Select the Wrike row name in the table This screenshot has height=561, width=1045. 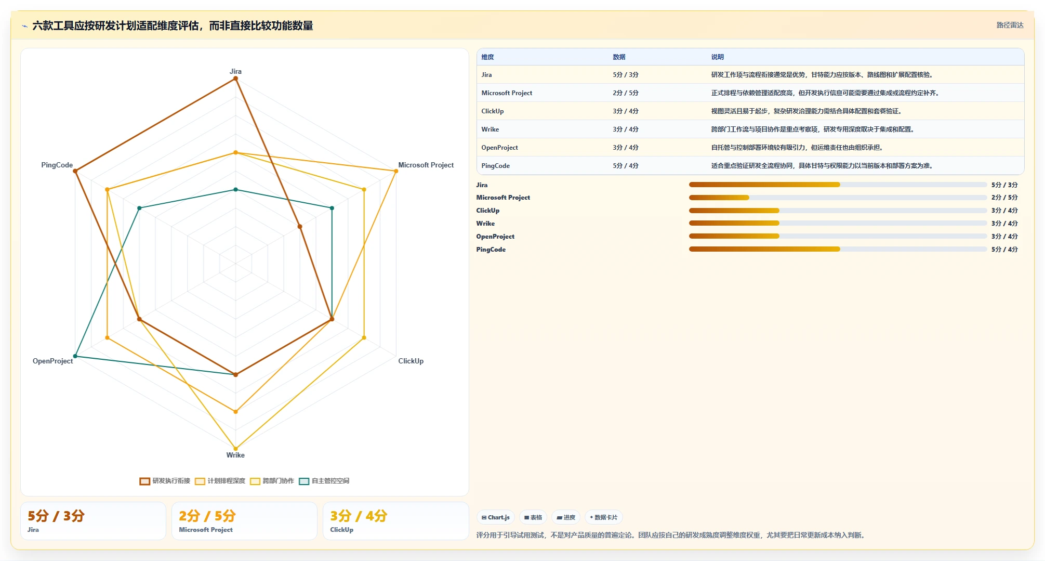pos(490,129)
